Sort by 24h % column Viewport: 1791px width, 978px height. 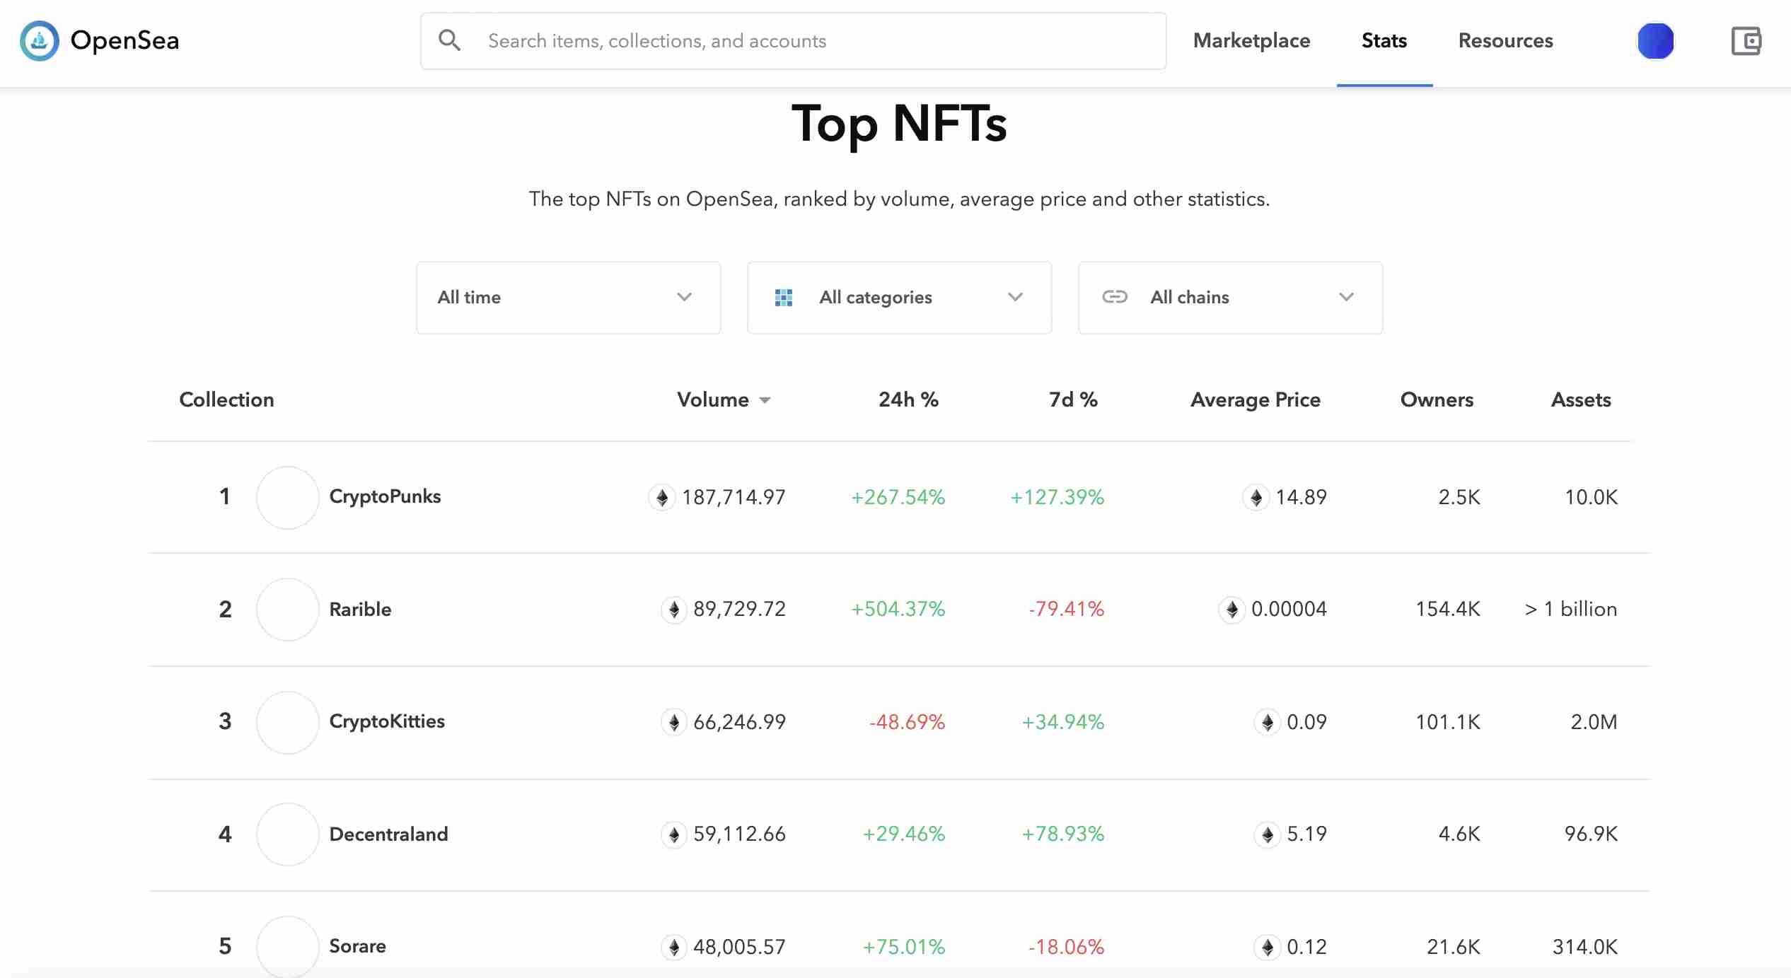[908, 400]
